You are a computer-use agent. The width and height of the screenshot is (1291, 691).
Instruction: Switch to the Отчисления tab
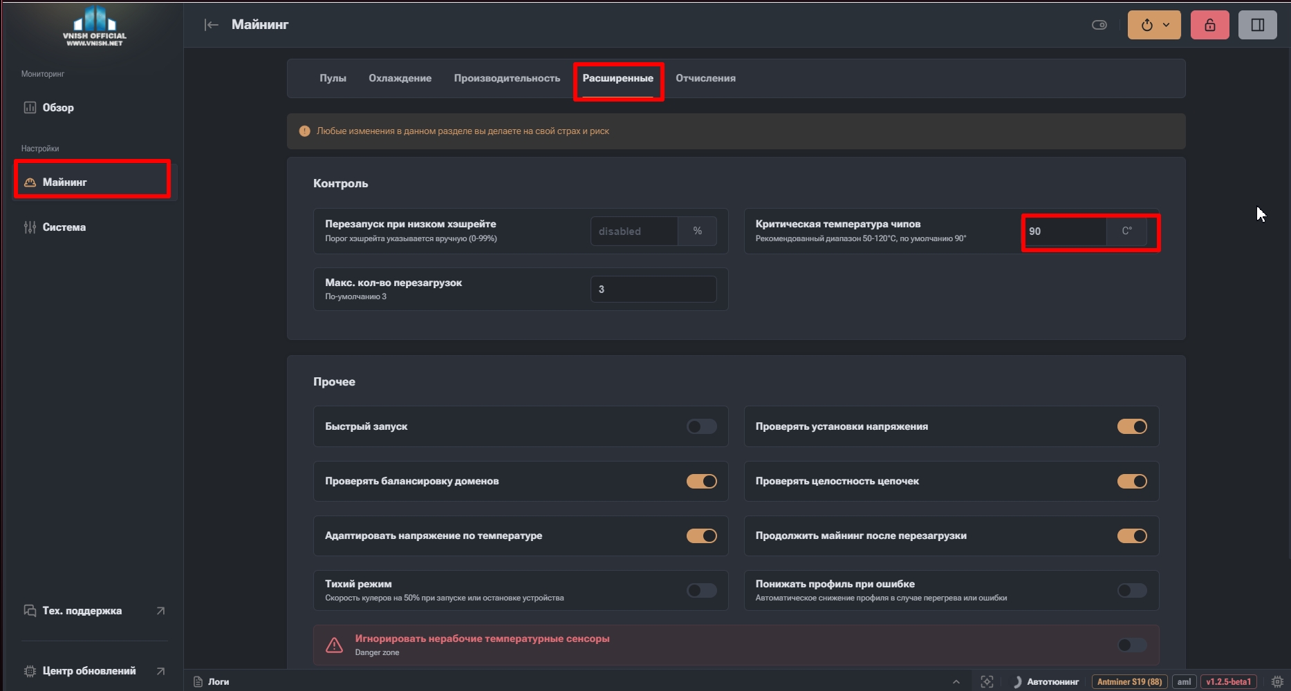click(x=705, y=78)
